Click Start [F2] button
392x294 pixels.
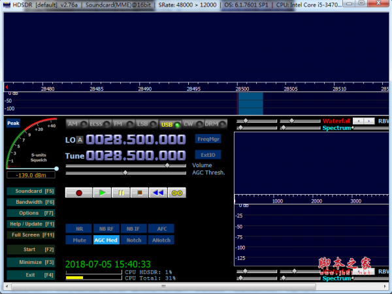click(x=31, y=250)
